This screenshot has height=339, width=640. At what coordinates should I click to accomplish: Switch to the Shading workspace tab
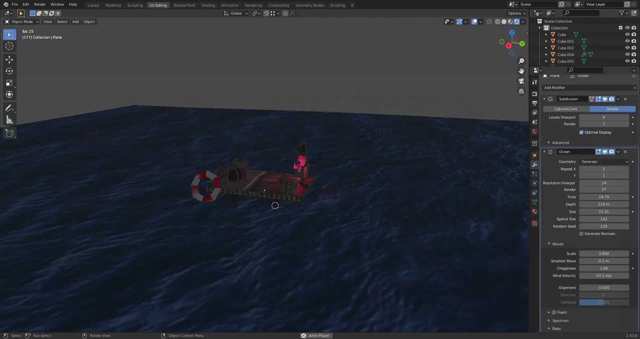click(208, 5)
